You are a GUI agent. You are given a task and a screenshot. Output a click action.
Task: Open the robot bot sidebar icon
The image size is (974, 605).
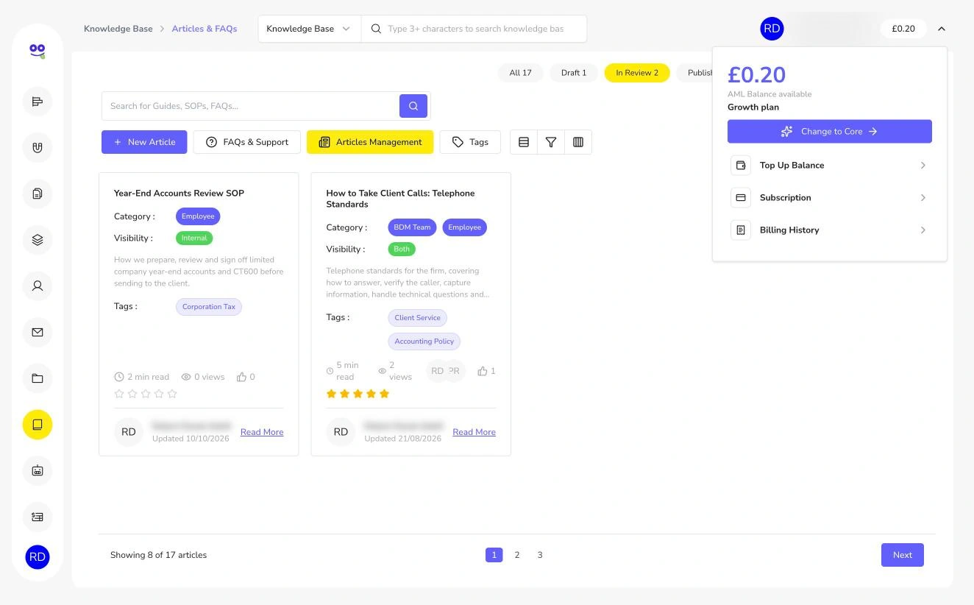tap(38, 470)
